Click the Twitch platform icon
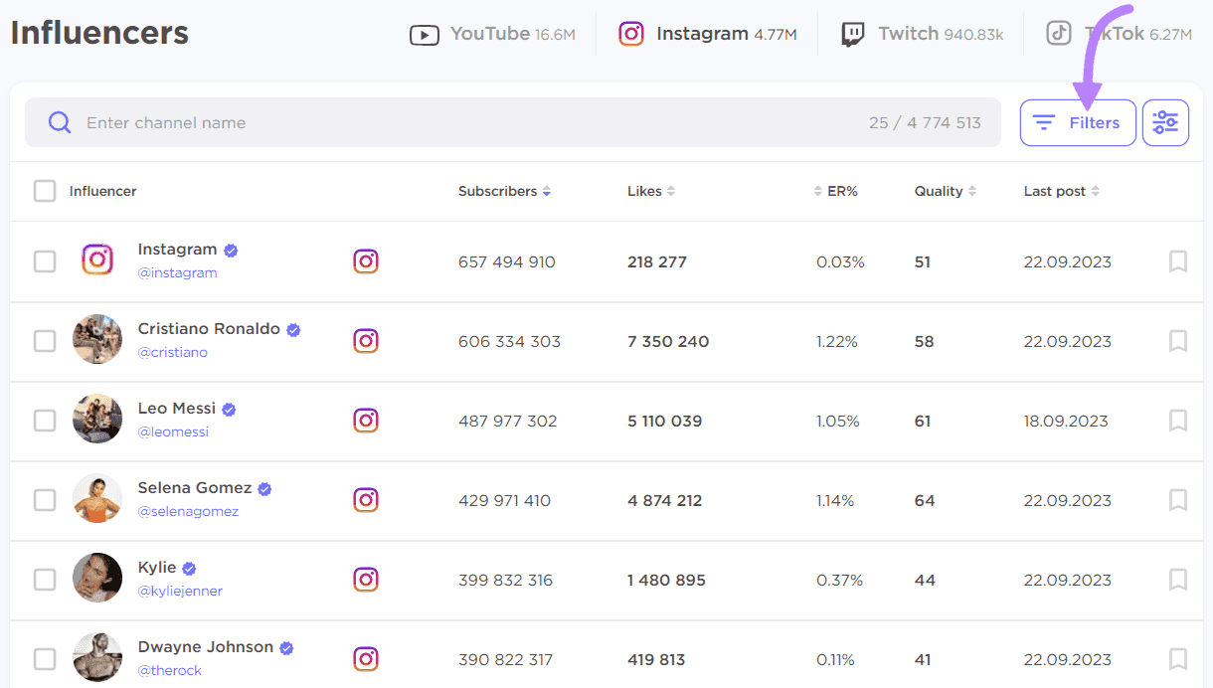The width and height of the screenshot is (1213, 688). [x=853, y=35]
